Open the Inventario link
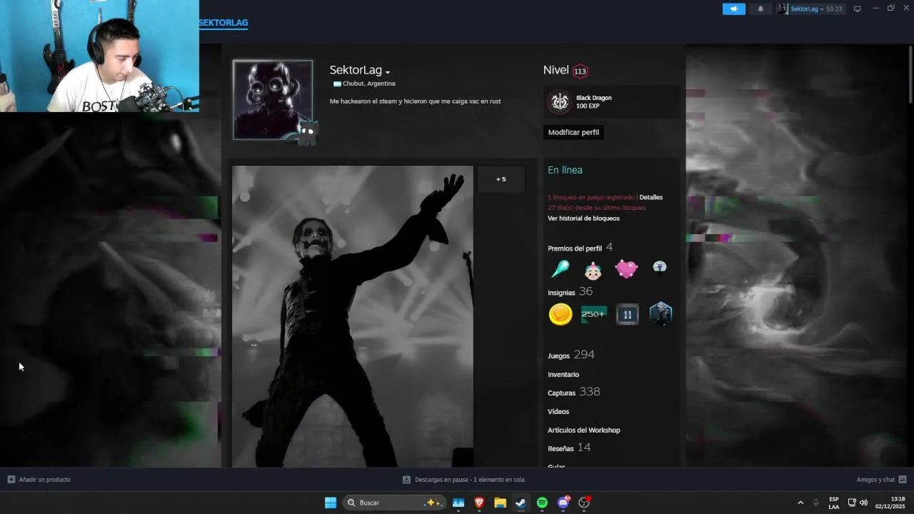The width and height of the screenshot is (914, 514). (563, 375)
